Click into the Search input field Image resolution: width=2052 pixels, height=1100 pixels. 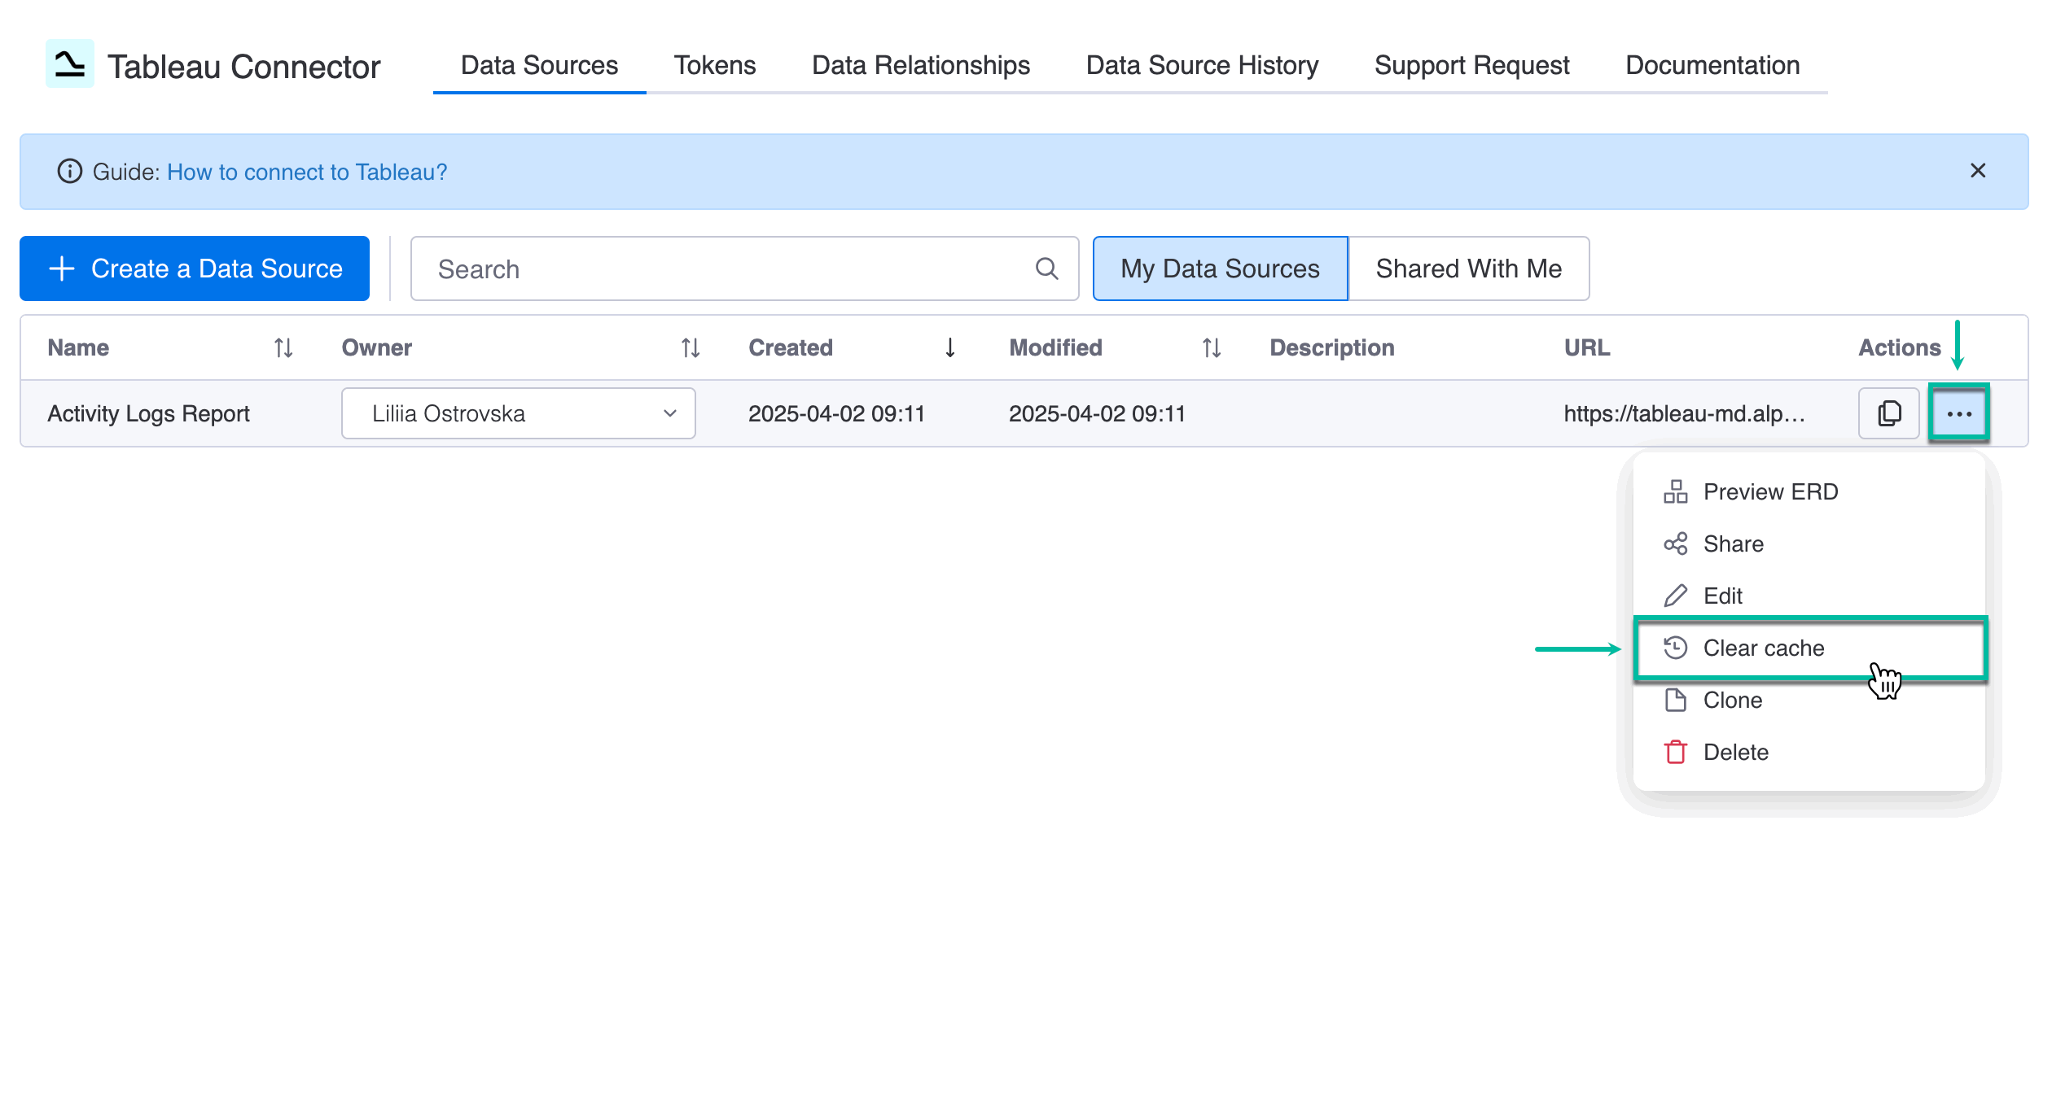pos(725,268)
